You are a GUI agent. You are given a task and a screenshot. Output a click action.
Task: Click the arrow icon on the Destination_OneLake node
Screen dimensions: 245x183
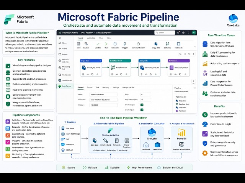[156, 74]
